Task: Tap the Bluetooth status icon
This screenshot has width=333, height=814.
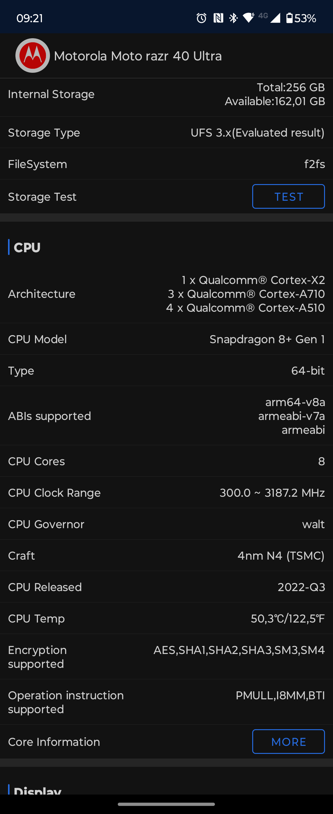Action: [233, 18]
